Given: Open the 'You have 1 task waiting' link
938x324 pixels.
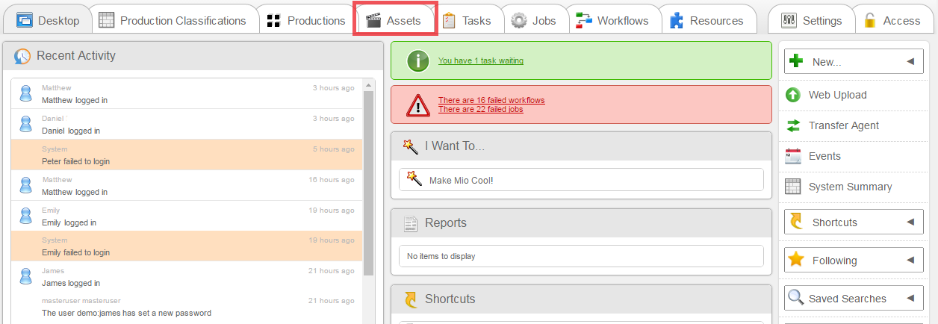Looking at the screenshot, I should click(x=480, y=61).
